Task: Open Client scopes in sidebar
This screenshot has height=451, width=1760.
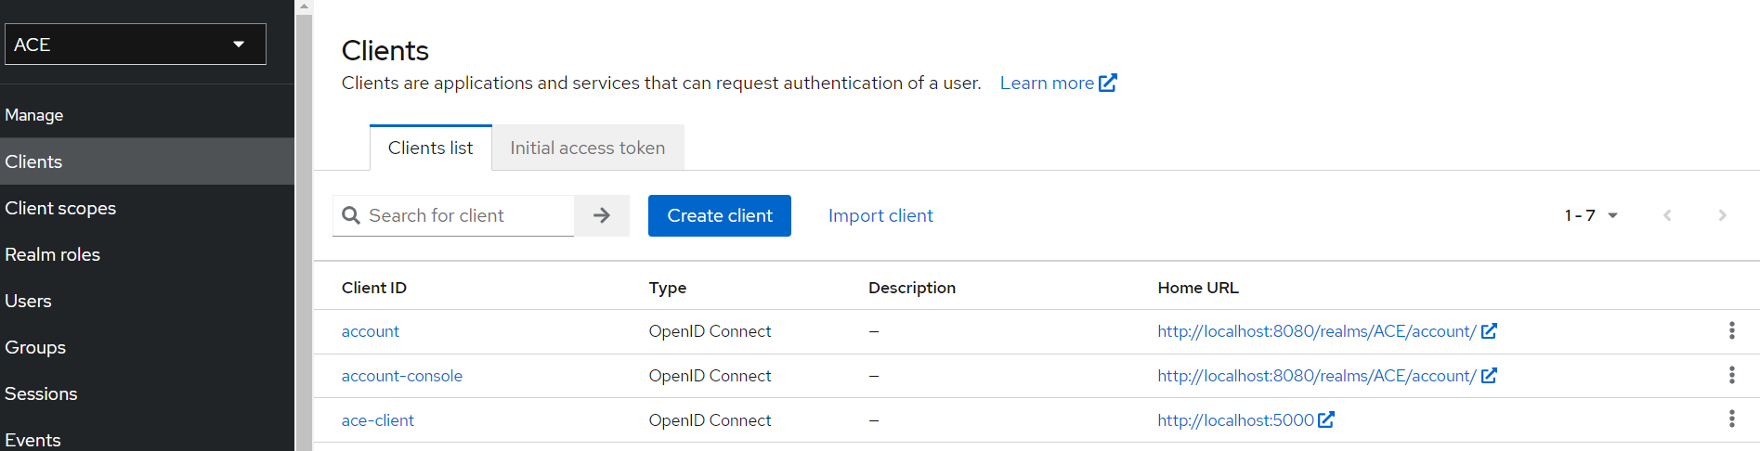Action: point(60,208)
